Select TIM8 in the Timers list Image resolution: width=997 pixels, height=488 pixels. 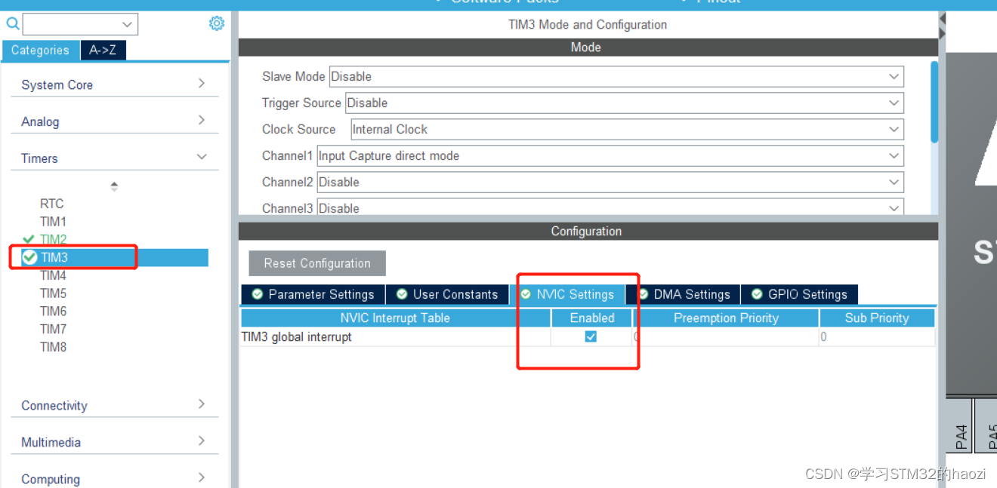(53, 347)
